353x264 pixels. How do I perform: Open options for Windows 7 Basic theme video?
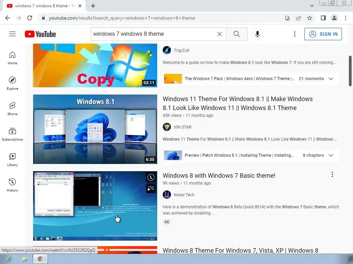click(x=332, y=174)
